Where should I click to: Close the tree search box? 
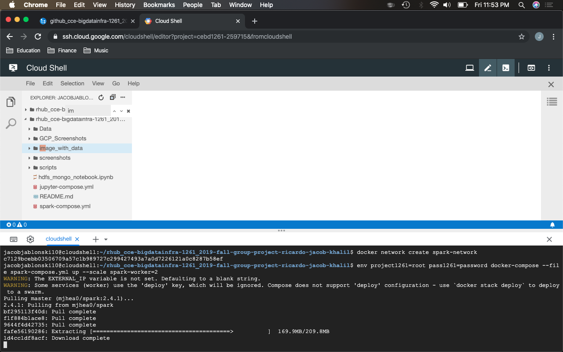pyautogui.click(x=128, y=111)
